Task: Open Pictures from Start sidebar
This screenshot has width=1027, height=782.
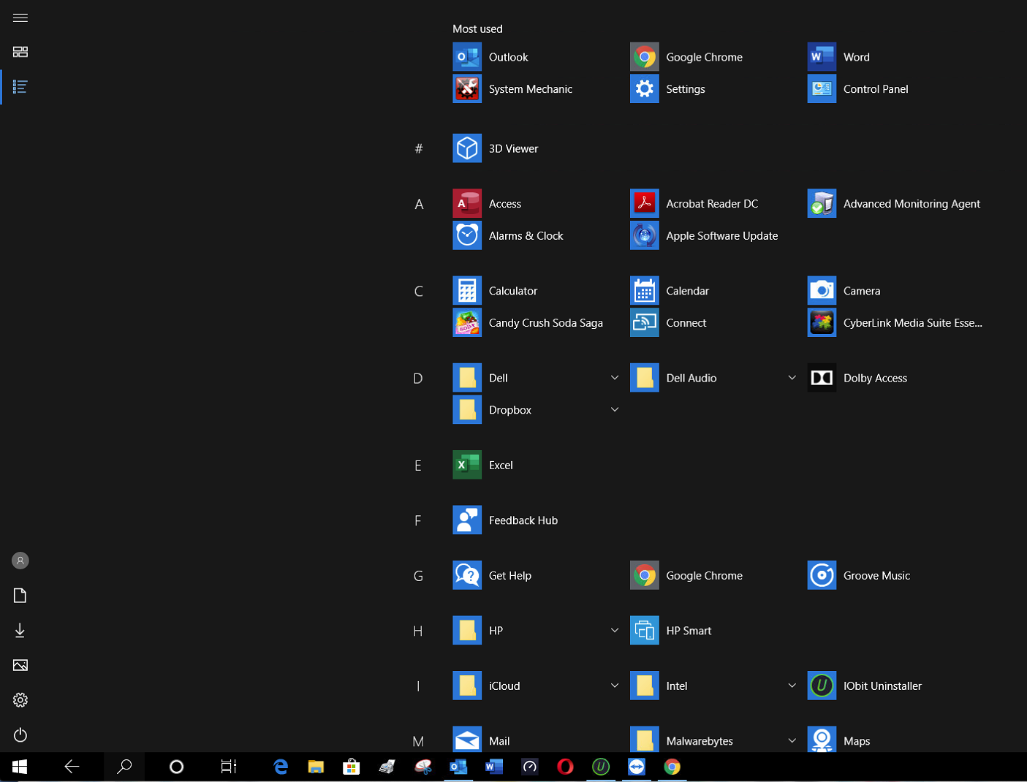Action: (20, 665)
